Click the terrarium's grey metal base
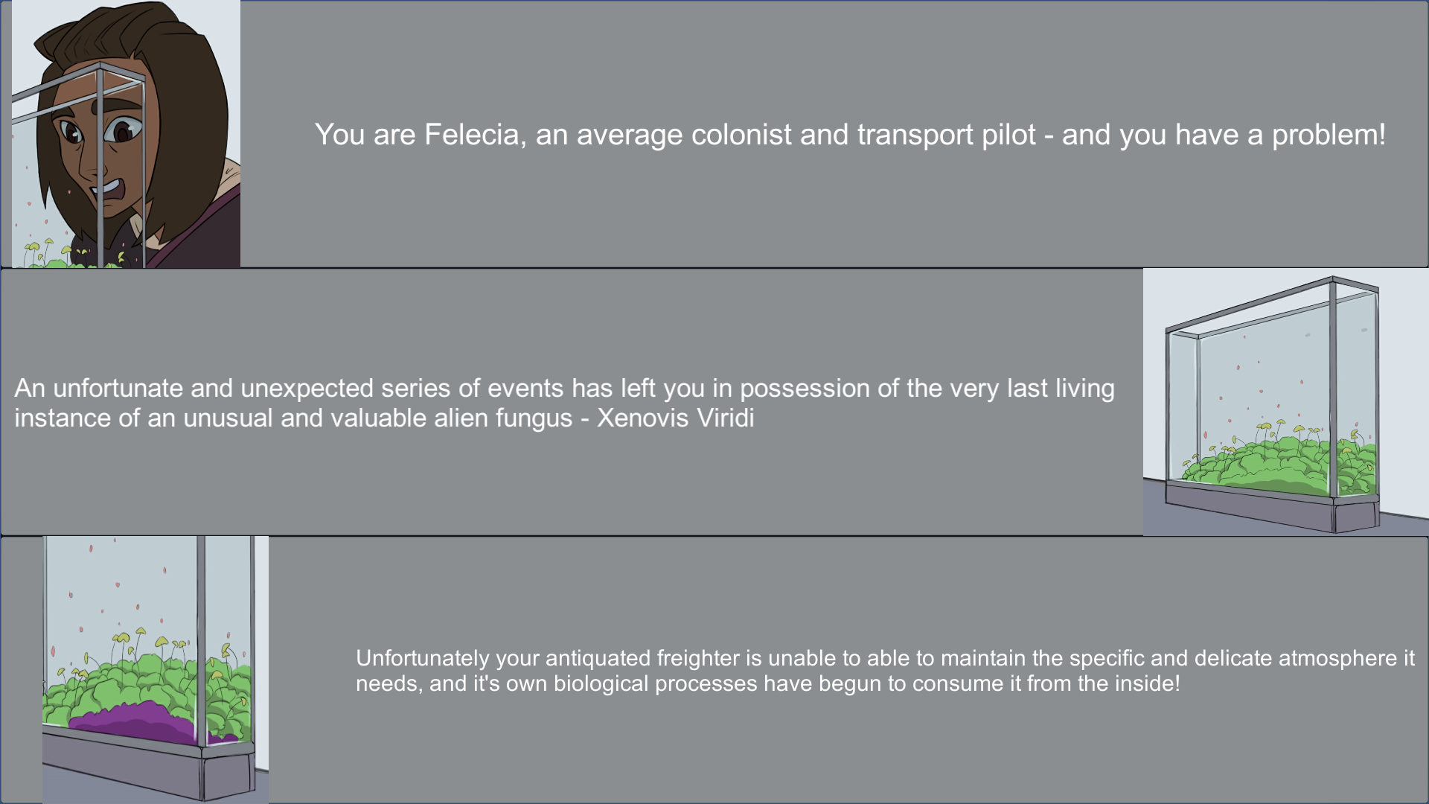The height and width of the screenshot is (804, 1429). pyautogui.click(x=1271, y=508)
